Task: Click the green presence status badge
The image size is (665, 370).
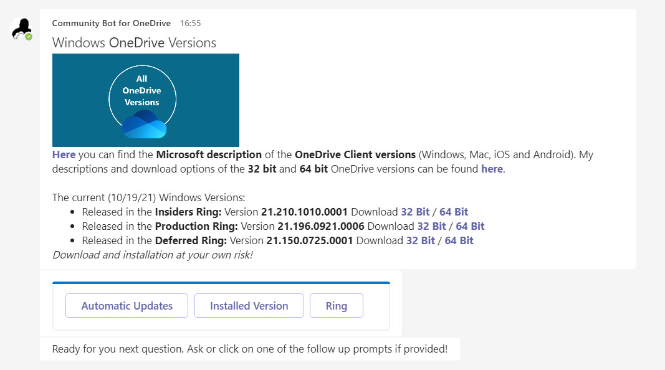Action: pyautogui.click(x=29, y=37)
